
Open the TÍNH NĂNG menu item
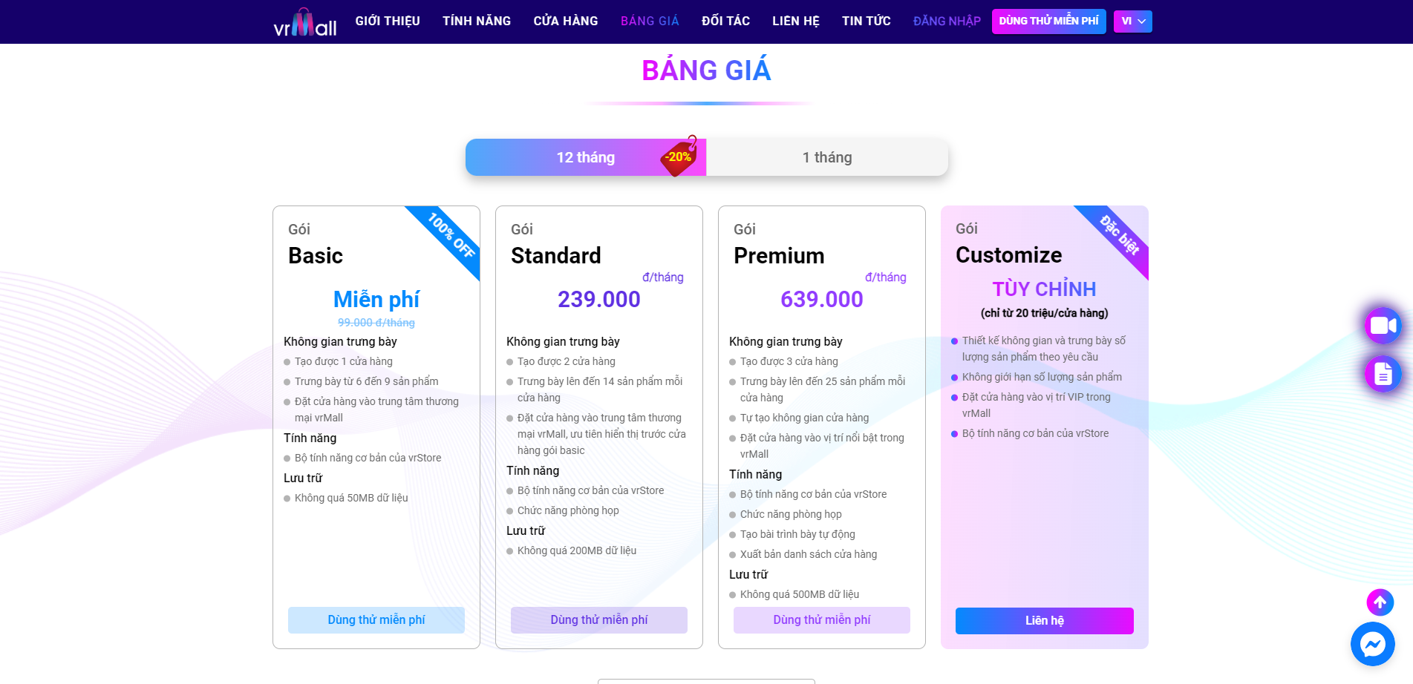pos(477,22)
